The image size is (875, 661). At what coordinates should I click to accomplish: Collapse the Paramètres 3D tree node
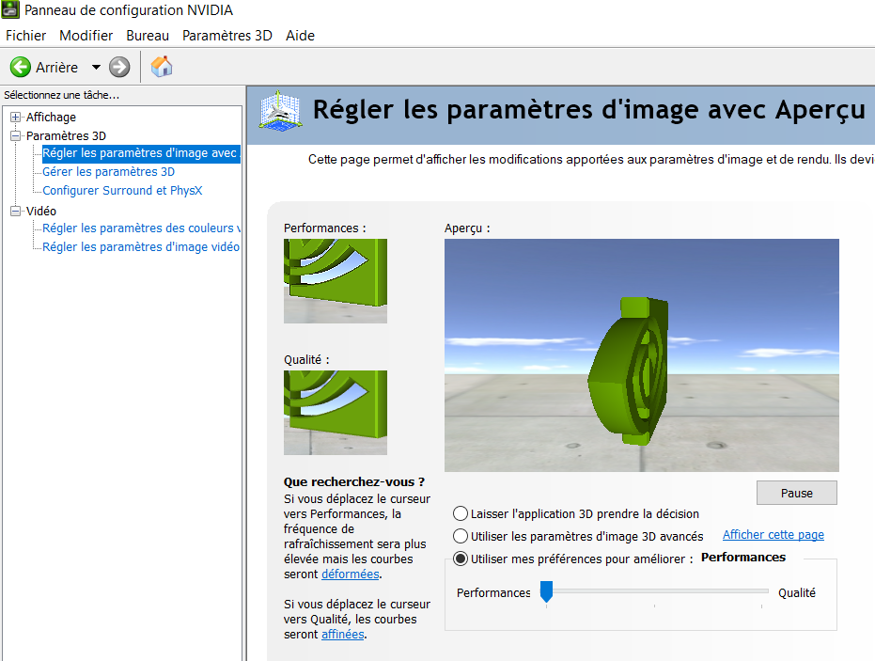tap(16, 135)
